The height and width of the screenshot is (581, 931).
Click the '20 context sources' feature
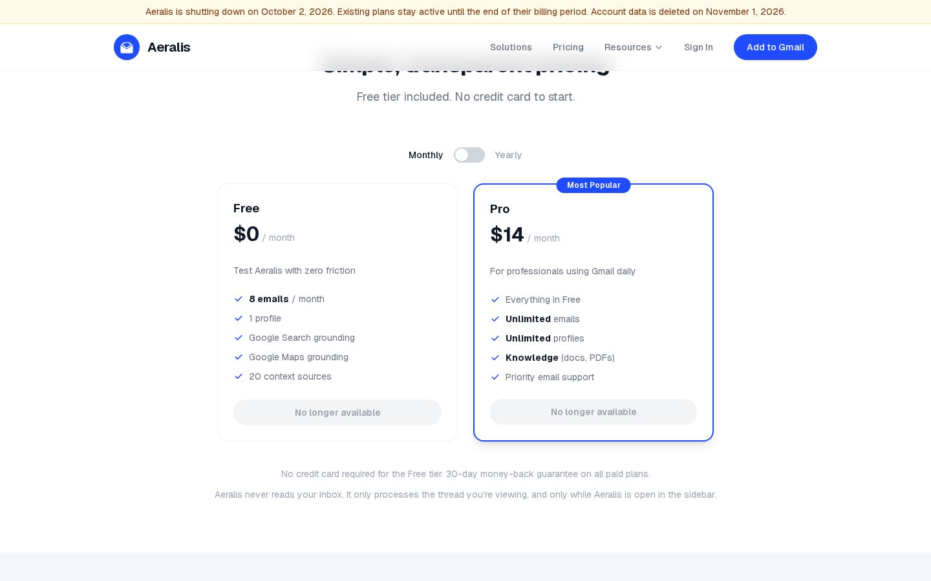(x=290, y=376)
